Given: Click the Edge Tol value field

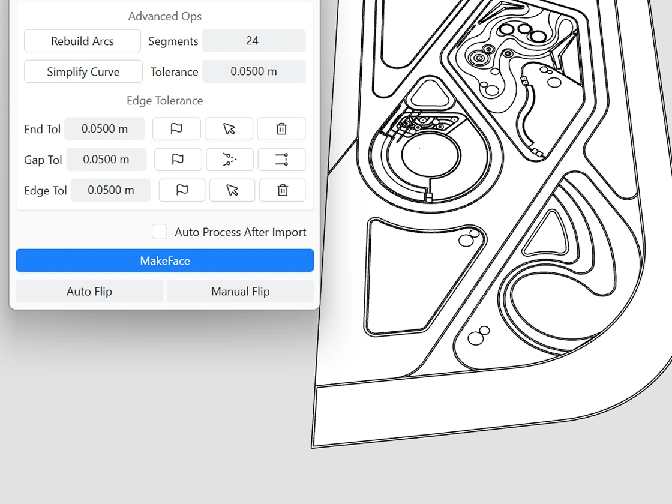Looking at the screenshot, I should click(111, 190).
